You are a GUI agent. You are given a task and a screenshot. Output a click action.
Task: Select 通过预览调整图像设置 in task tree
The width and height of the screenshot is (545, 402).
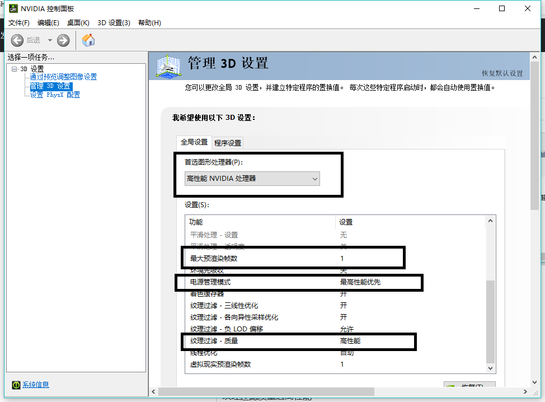[63, 77]
